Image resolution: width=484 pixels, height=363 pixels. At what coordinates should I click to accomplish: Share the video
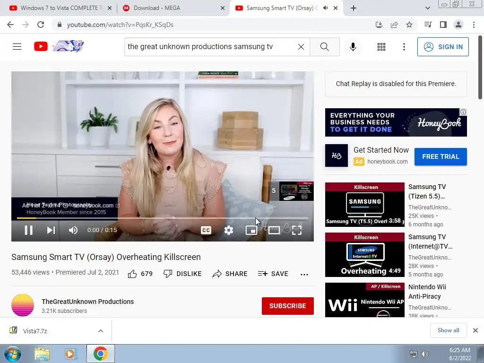tap(230, 274)
